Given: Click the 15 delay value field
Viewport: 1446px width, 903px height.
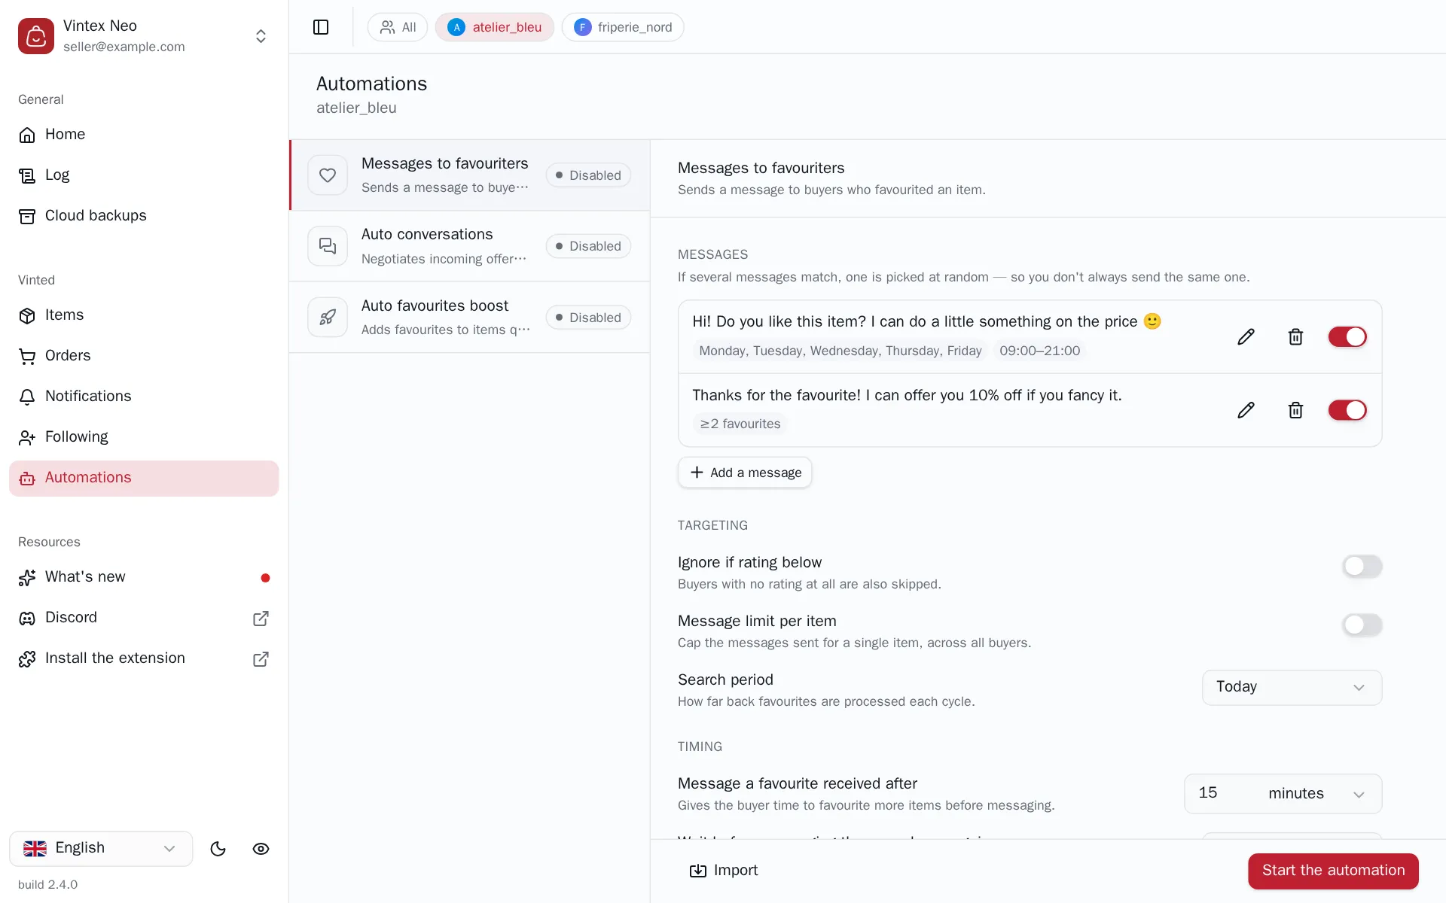Looking at the screenshot, I should click(x=1222, y=793).
